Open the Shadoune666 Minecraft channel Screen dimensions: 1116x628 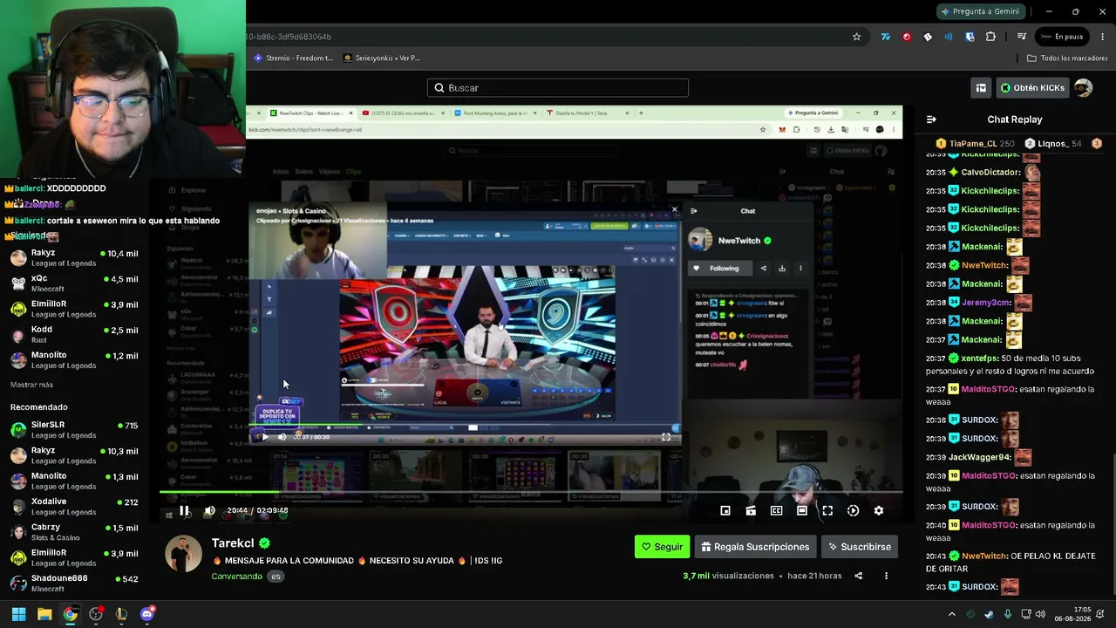click(74, 583)
